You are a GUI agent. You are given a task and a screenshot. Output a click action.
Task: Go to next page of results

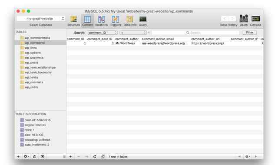point(256,156)
